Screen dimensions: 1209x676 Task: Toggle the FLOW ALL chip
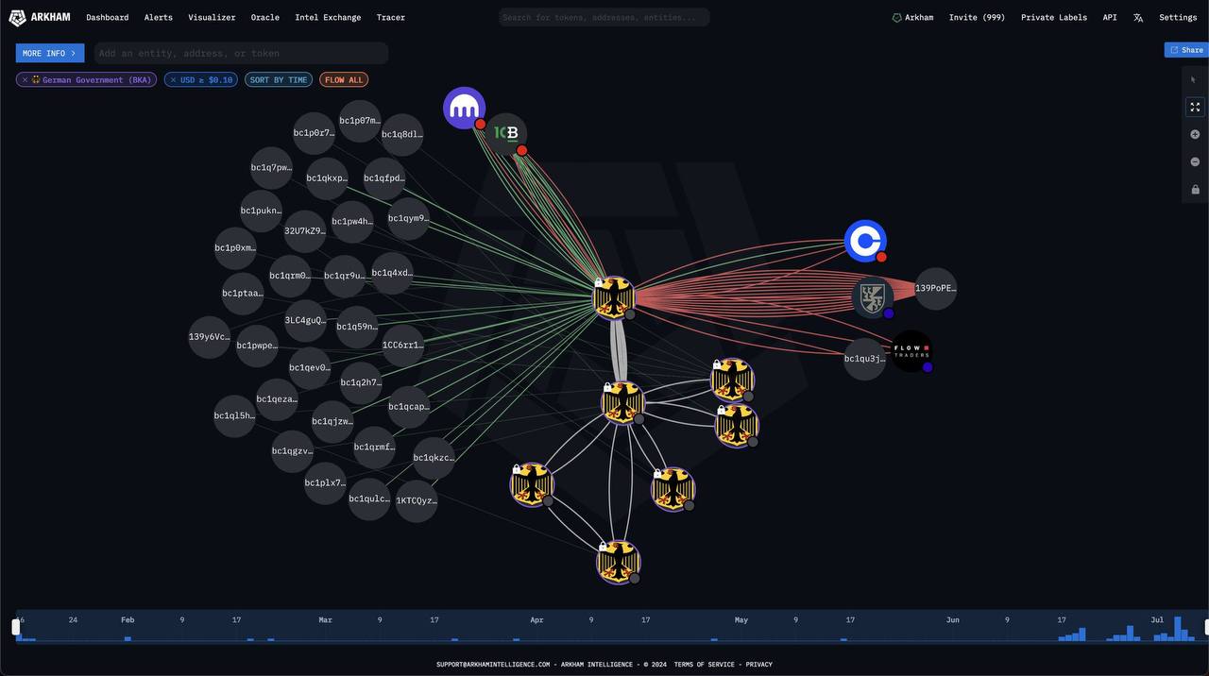[344, 80]
